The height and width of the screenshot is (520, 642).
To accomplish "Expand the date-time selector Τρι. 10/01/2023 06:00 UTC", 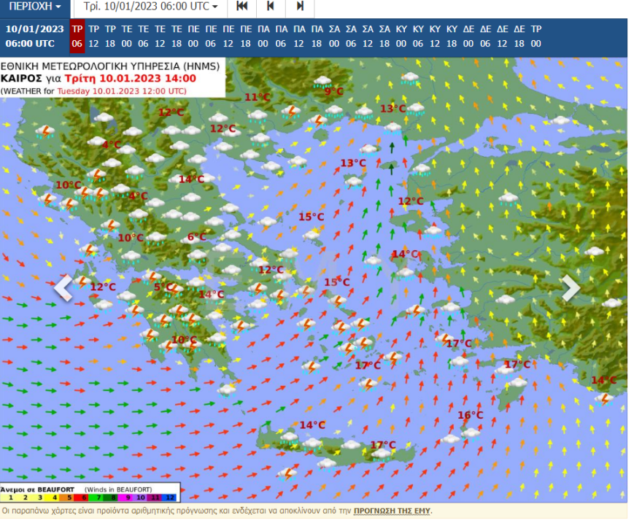I will click(x=150, y=7).
